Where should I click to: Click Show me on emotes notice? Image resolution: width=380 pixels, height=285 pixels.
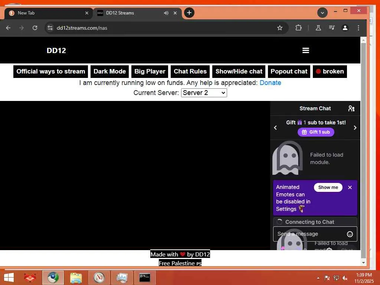(328, 187)
